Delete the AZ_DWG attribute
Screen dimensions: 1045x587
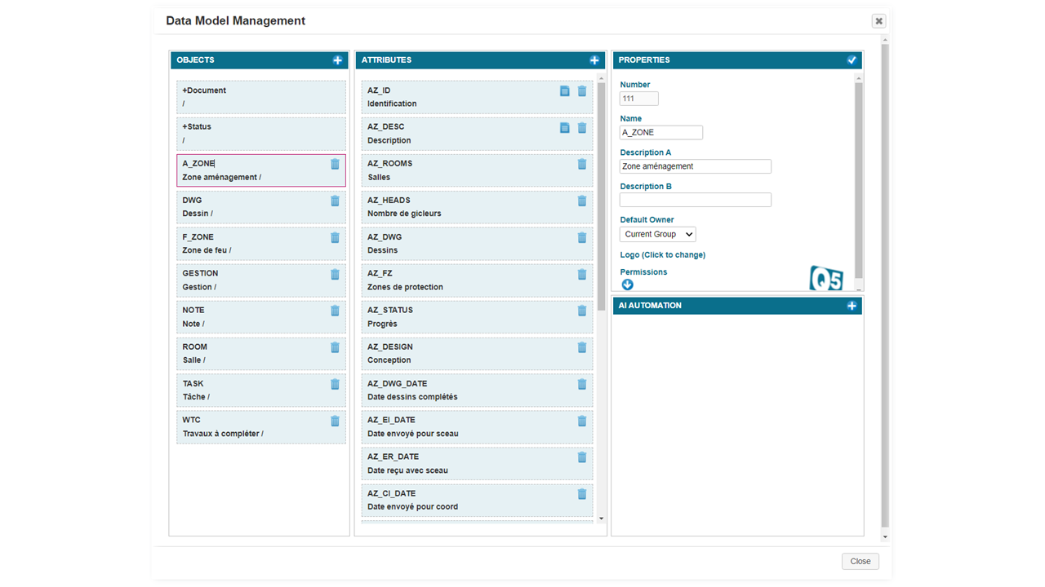tap(582, 237)
